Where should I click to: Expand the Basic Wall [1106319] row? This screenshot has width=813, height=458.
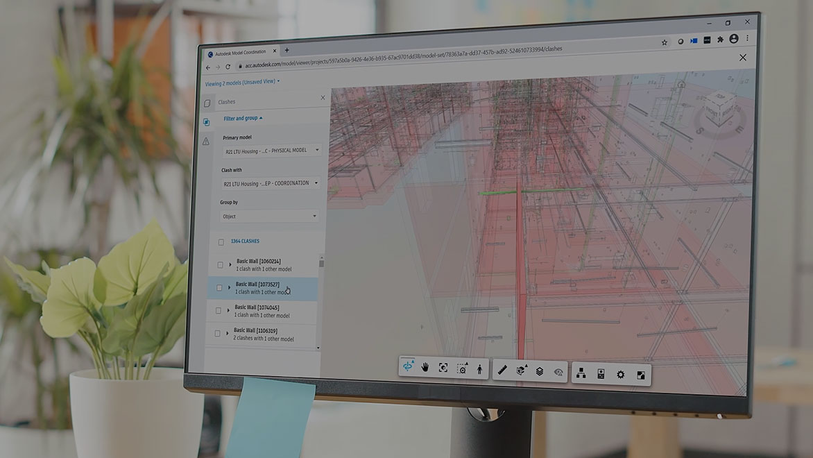227,333
